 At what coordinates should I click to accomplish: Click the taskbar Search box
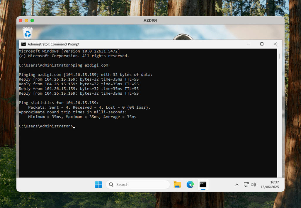(x=138, y=185)
